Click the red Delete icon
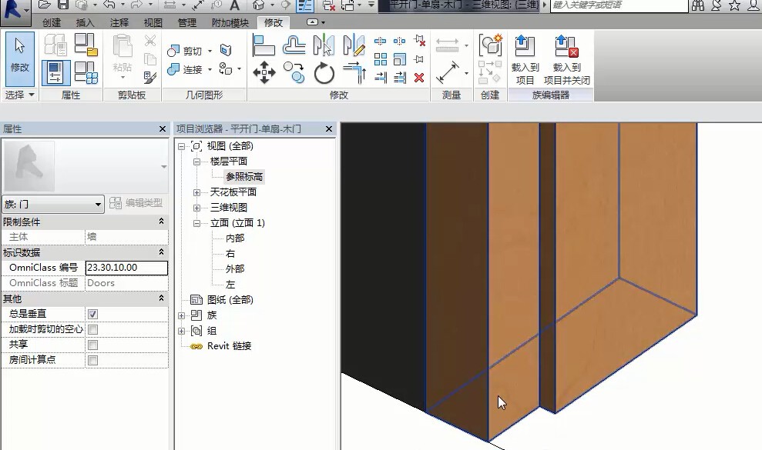 [x=419, y=78]
